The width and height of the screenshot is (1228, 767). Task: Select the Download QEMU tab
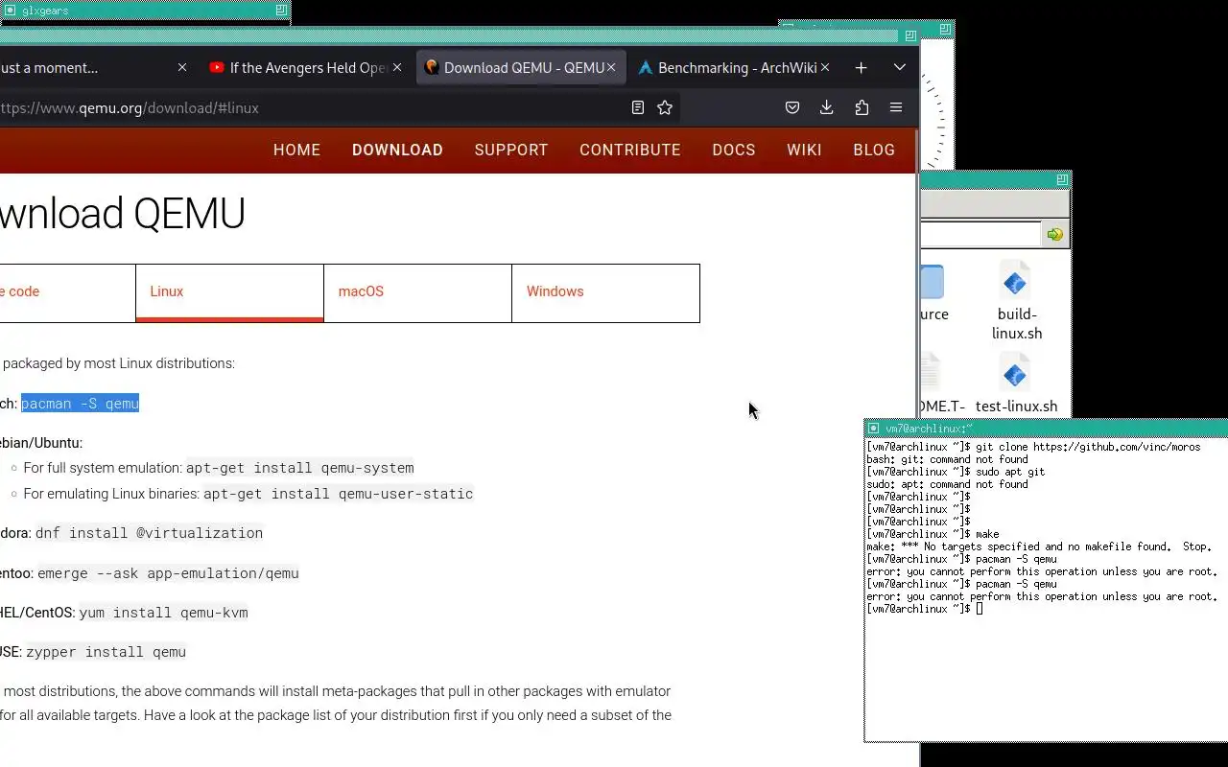pos(521,67)
